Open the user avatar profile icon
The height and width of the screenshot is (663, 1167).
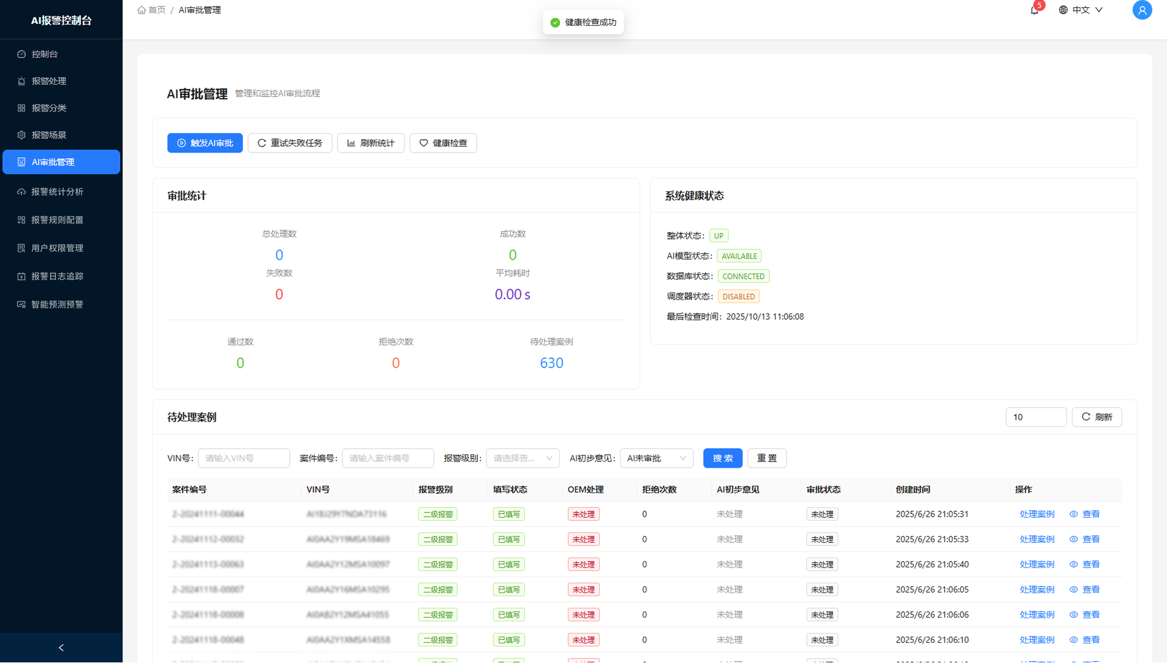point(1142,10)
